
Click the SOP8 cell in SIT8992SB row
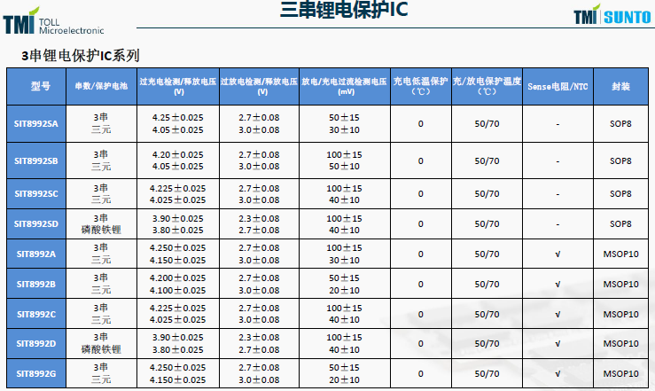pos(620,160)
